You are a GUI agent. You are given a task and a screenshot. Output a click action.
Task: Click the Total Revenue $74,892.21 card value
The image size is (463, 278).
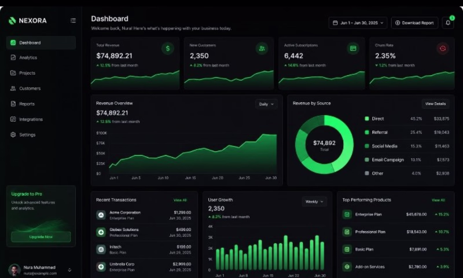tap(114, 56)
